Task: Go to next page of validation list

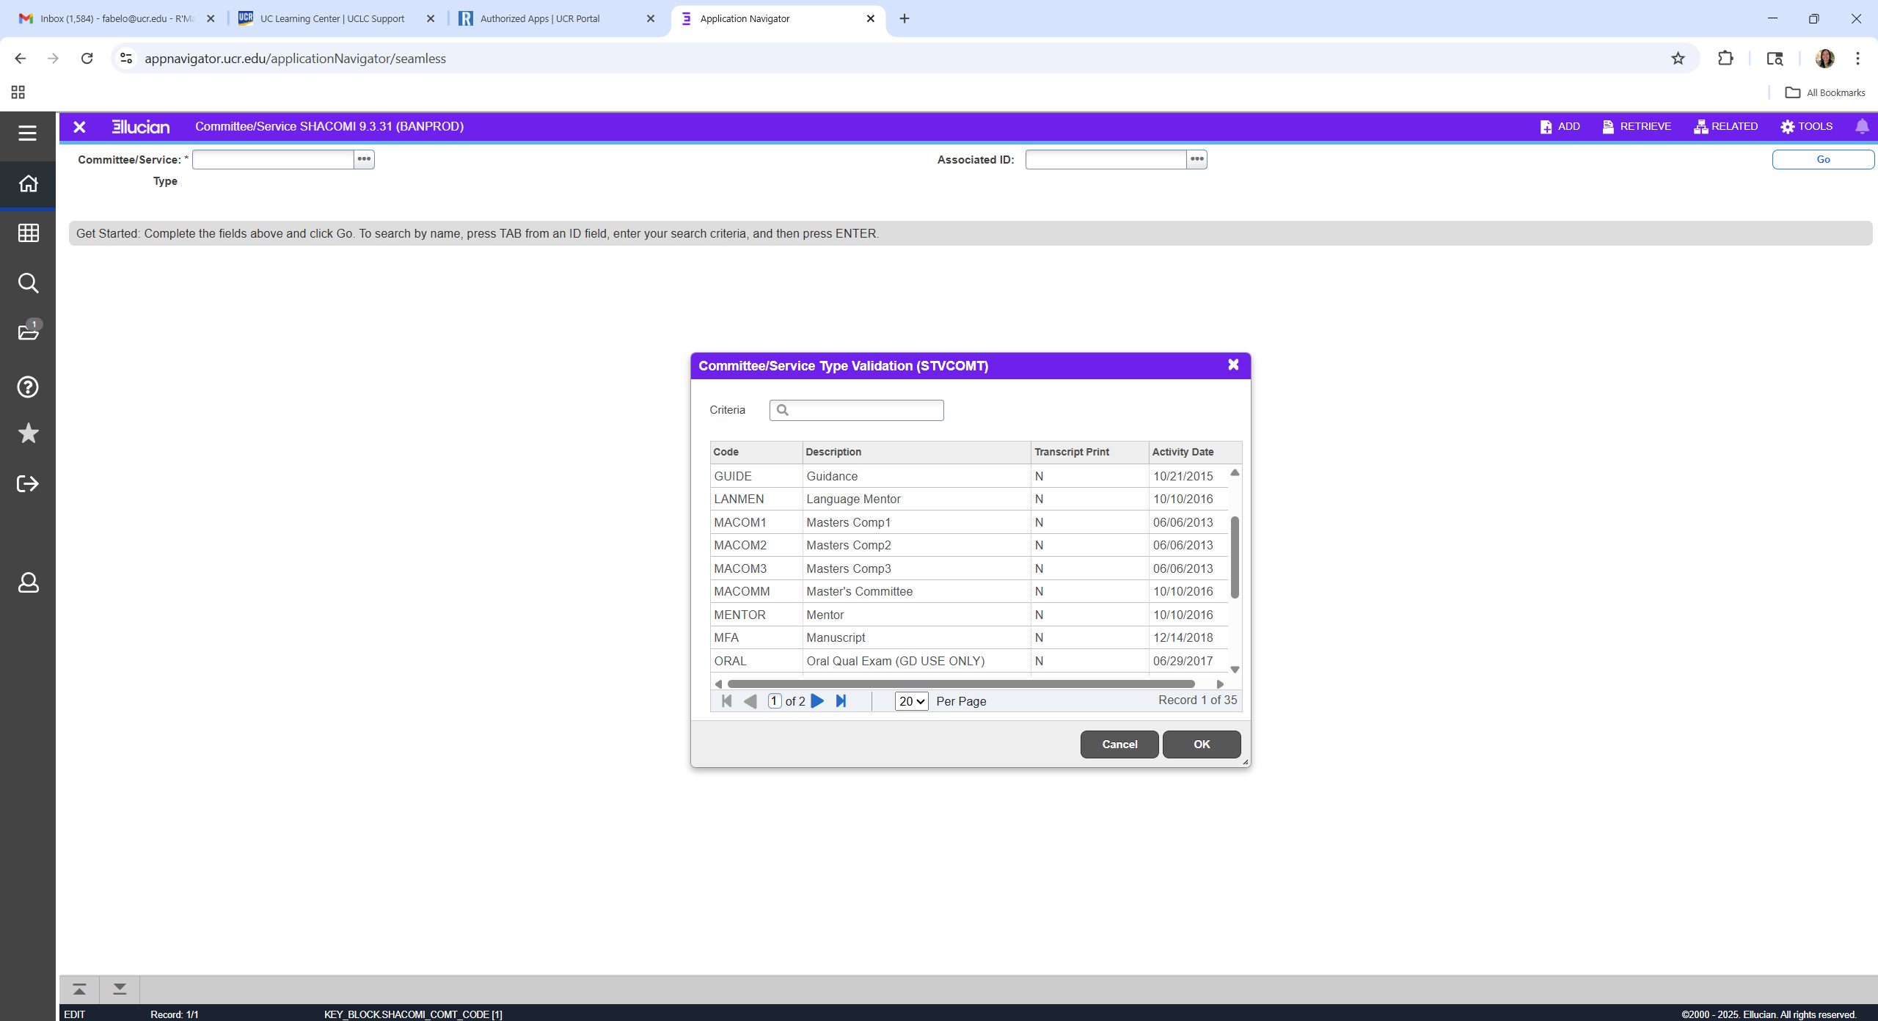Action: [x=817, y=701]
